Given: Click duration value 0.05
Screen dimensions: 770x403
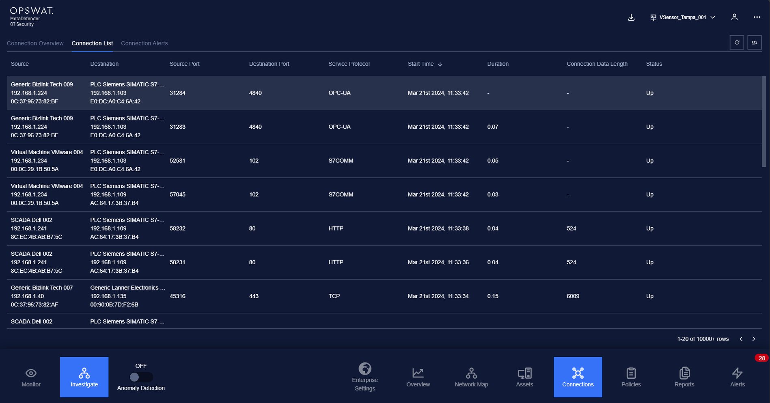Looking at the screenshot, I should click(x=493, y=161).
